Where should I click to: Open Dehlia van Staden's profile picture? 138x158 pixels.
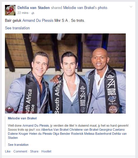click(x=10, y=10)
